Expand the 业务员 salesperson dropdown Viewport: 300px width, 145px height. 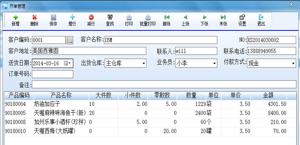click(214, 63)
